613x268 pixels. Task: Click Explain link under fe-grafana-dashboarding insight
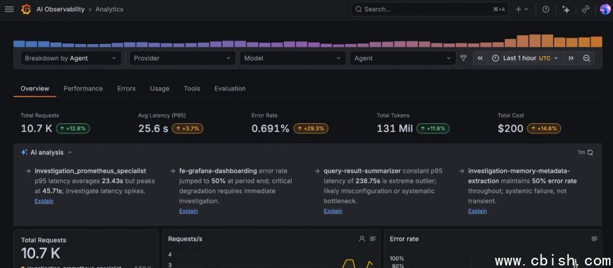188,211
